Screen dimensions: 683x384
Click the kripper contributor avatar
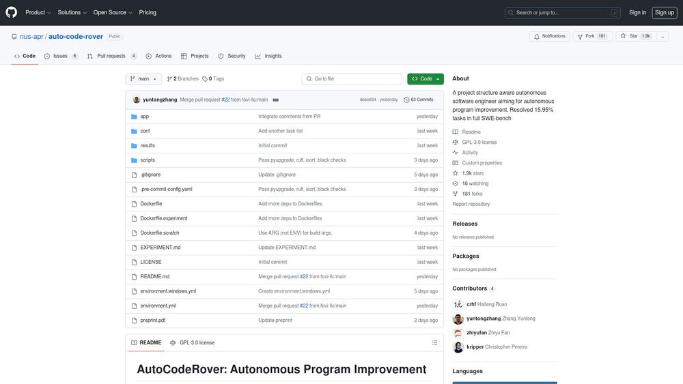point(458,347)
